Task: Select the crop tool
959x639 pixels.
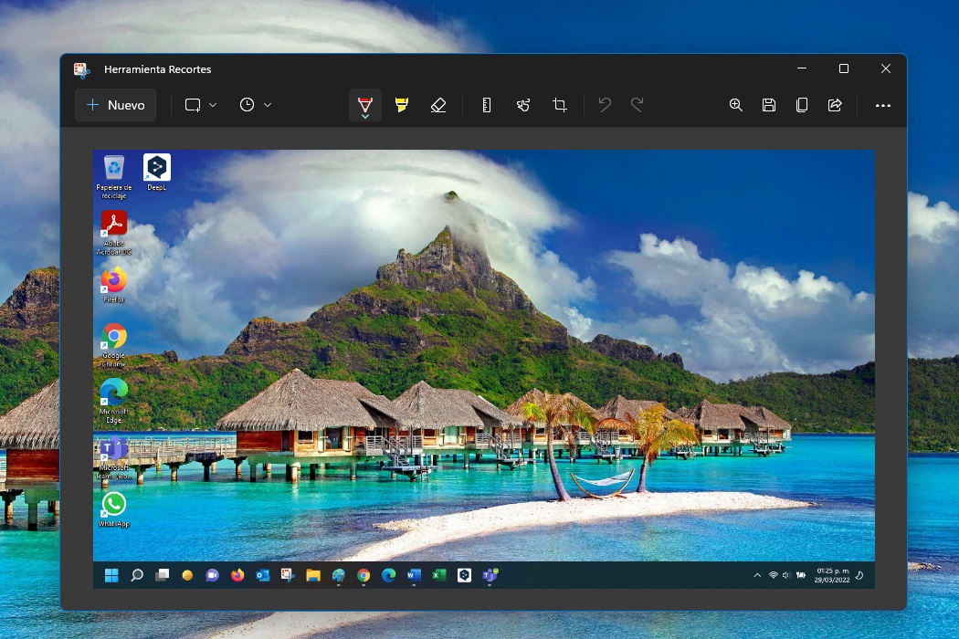Action: [x=559, y=105]
